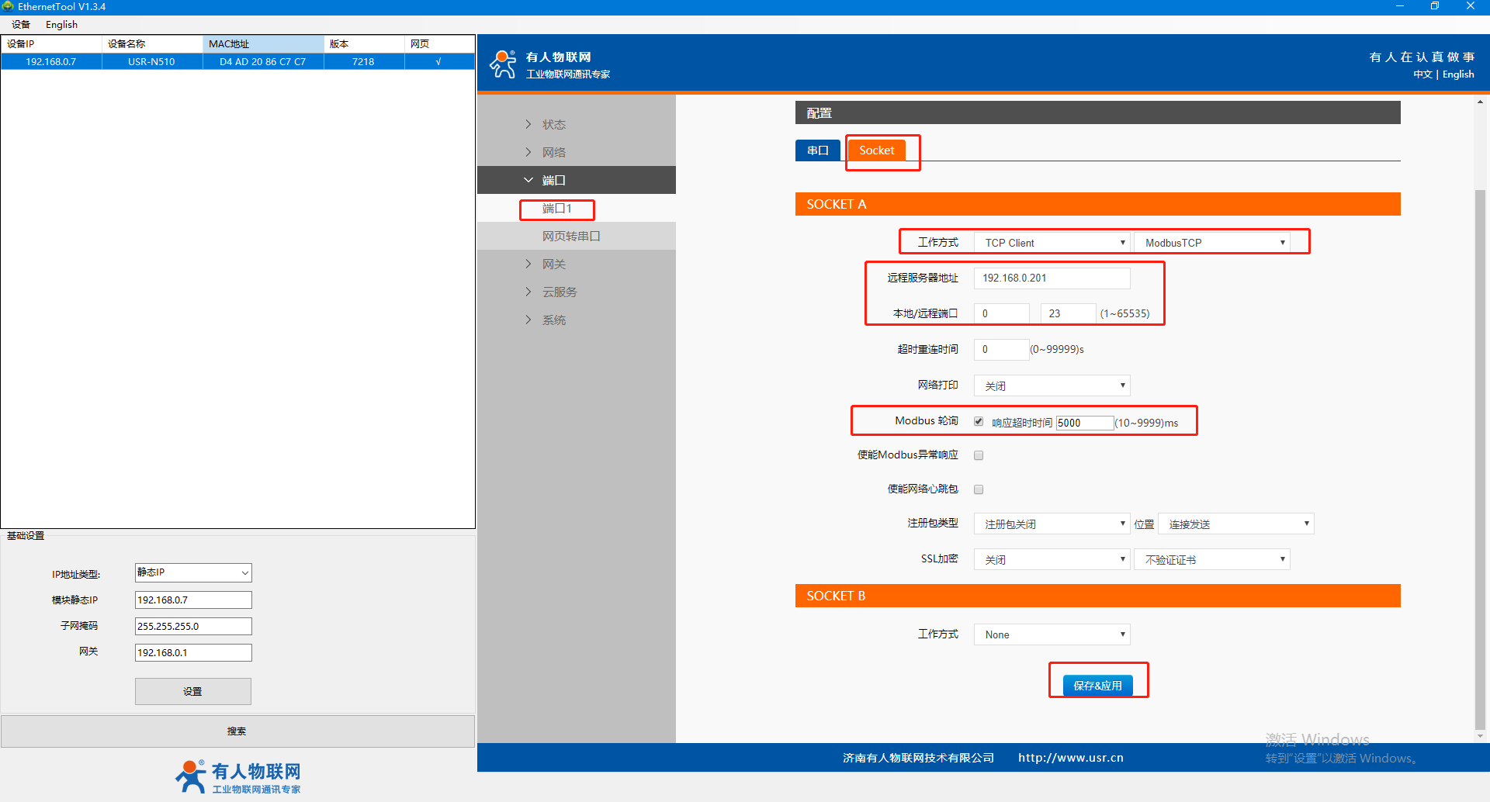
Task: Open the 静态IP address type dropdown
Action: (x=193, y=572)
